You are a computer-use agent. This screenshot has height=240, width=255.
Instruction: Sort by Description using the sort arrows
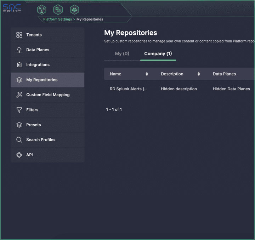coord(199,74)
